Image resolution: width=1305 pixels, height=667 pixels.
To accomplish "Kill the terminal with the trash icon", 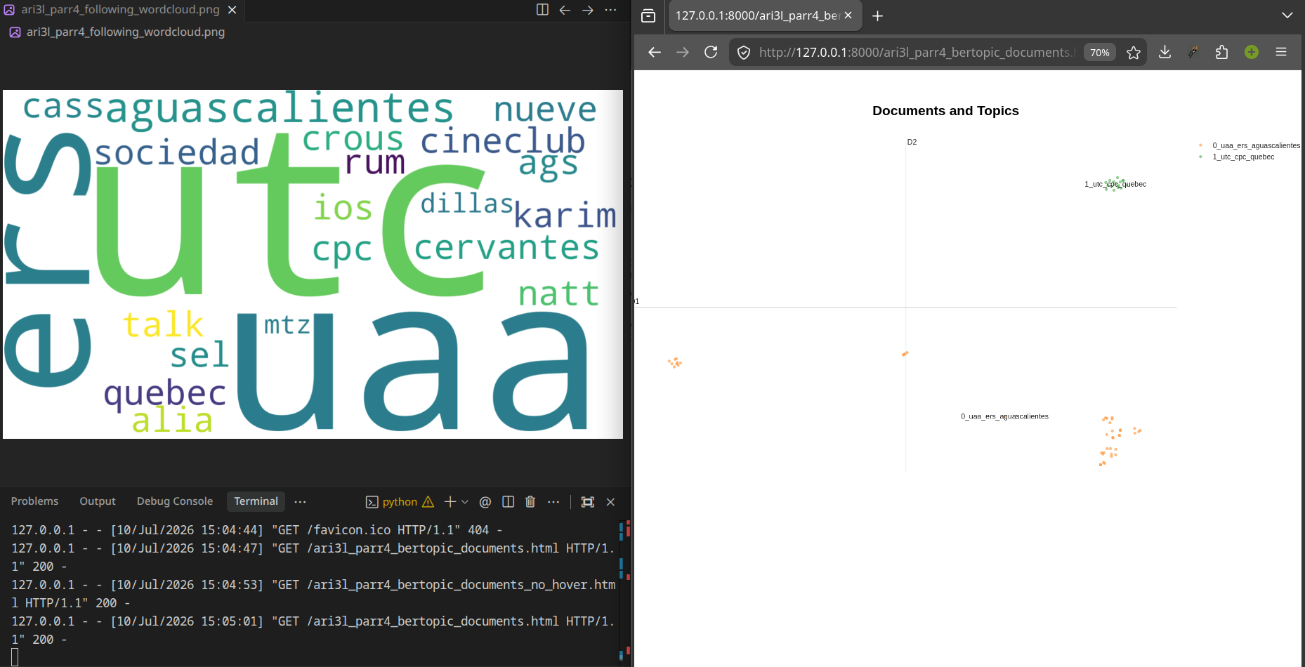I will pyautogui.click(x=530, y=501).
